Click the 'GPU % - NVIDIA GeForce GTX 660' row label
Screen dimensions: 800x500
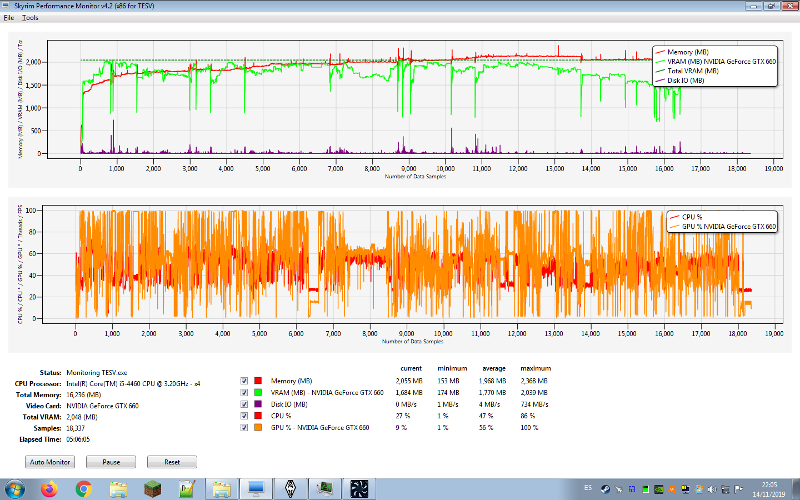(320, 428)
